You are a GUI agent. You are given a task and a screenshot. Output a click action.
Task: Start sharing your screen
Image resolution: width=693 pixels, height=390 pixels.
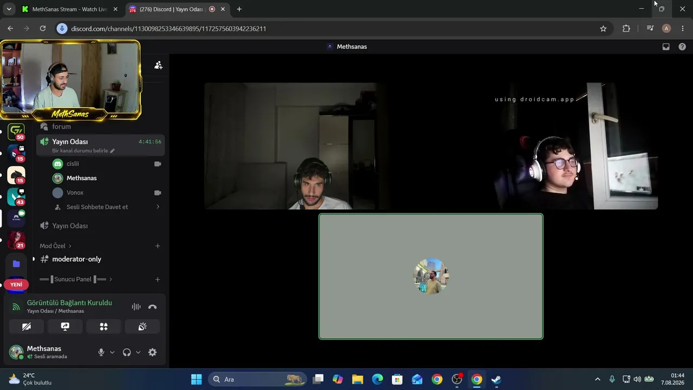[x=65, y=326]
